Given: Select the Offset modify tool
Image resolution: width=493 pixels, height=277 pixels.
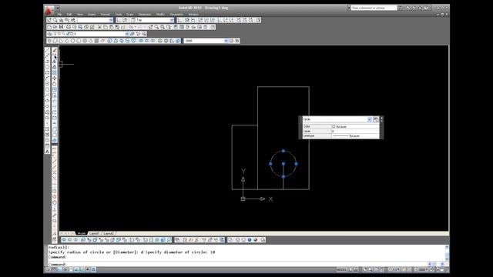Looking at the screenshot, I should pyautogui.click(x=55, y=67).
